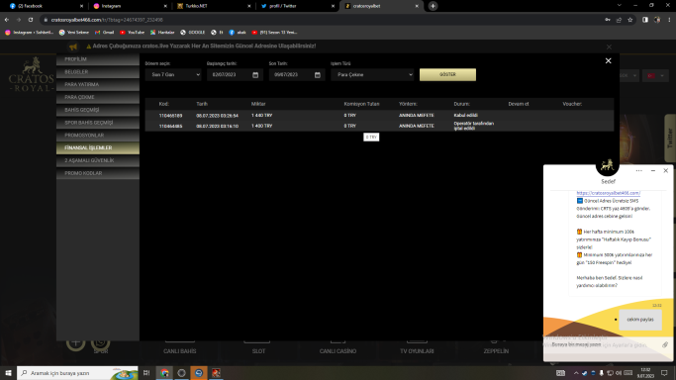The image size is (676, 380).
Task: Open the three-dots chat options menu
Action: pyautogui.click(x=639, y=170)
